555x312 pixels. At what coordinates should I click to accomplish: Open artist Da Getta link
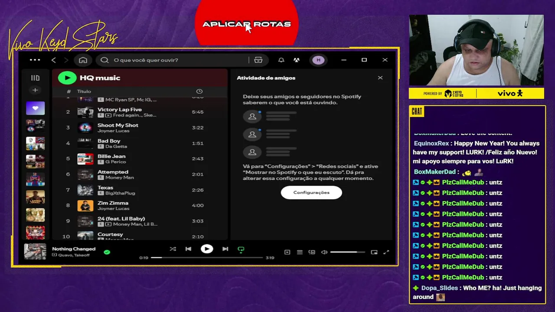(116, 146)
